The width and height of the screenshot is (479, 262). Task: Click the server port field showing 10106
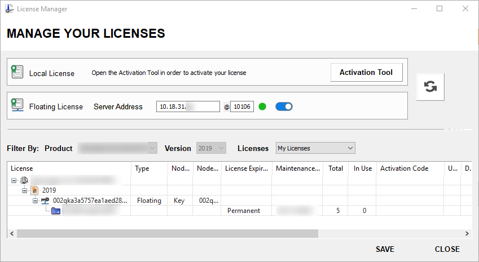pos(242,106)
